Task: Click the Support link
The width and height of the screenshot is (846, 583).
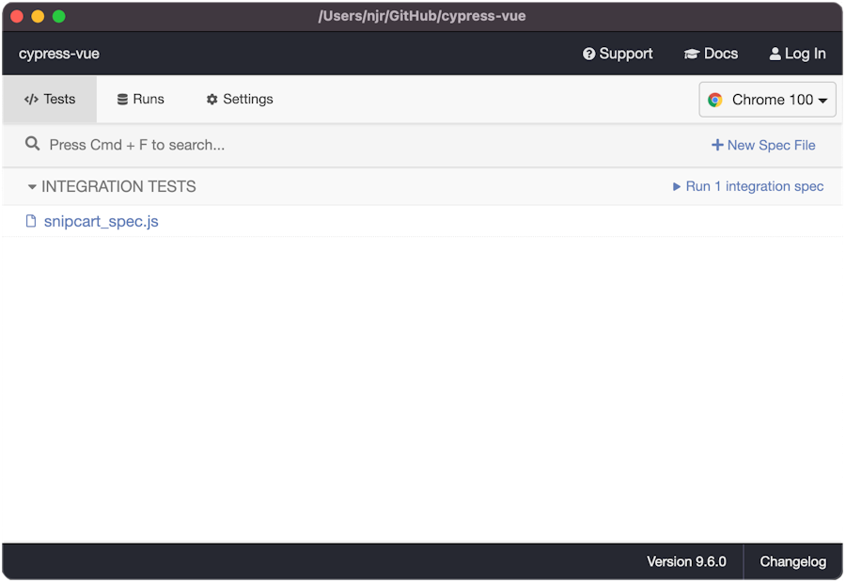Action: 618,54
